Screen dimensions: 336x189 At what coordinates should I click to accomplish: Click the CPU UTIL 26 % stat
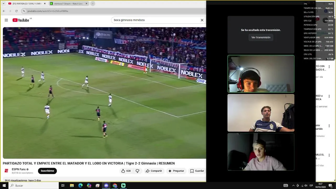pyautogui.click(x=318, y=54)
